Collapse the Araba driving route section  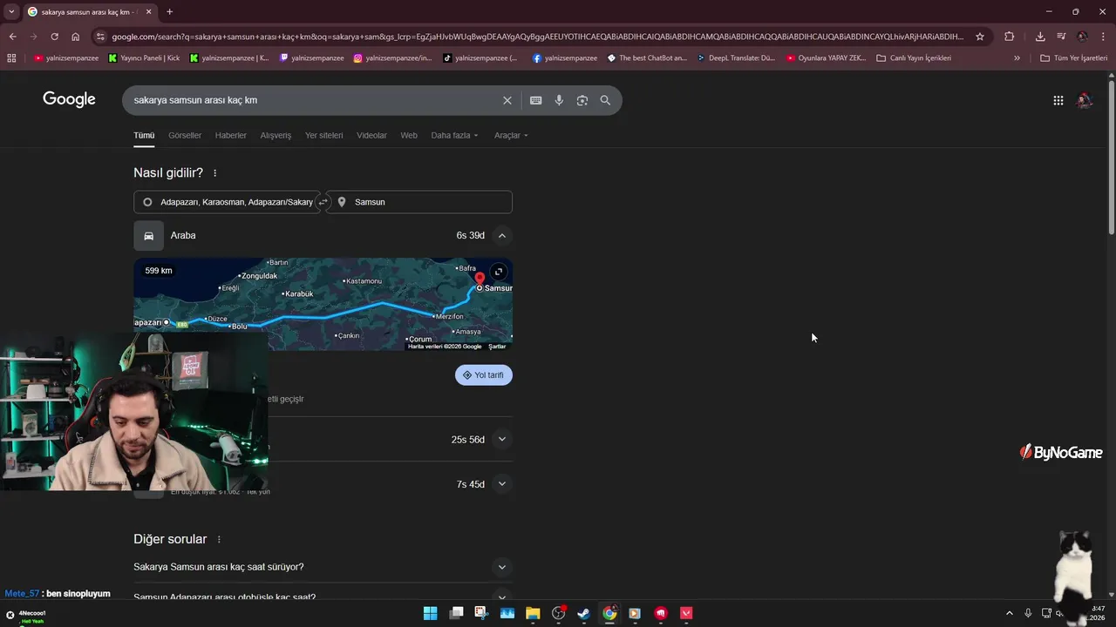point(501,235)
